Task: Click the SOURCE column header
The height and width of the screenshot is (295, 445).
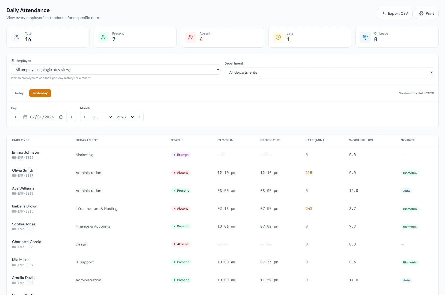Action: pos(408,140)
